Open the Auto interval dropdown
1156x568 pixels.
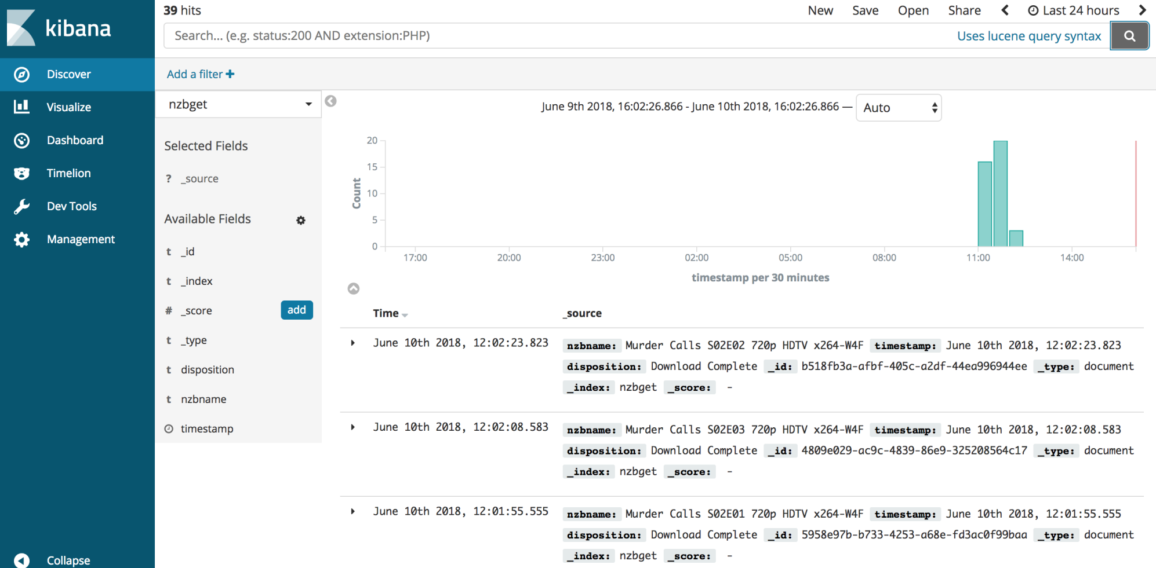click(x=899, y=108)
